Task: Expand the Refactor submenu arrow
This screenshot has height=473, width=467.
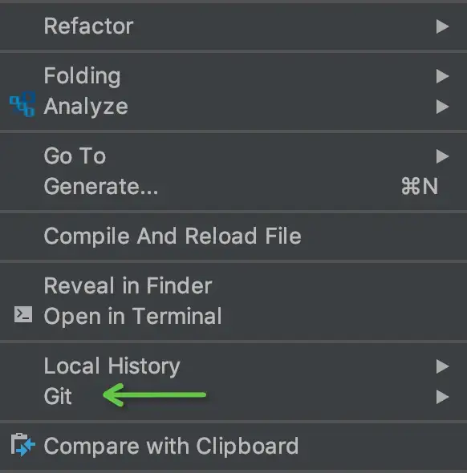Action: (442, 26)
